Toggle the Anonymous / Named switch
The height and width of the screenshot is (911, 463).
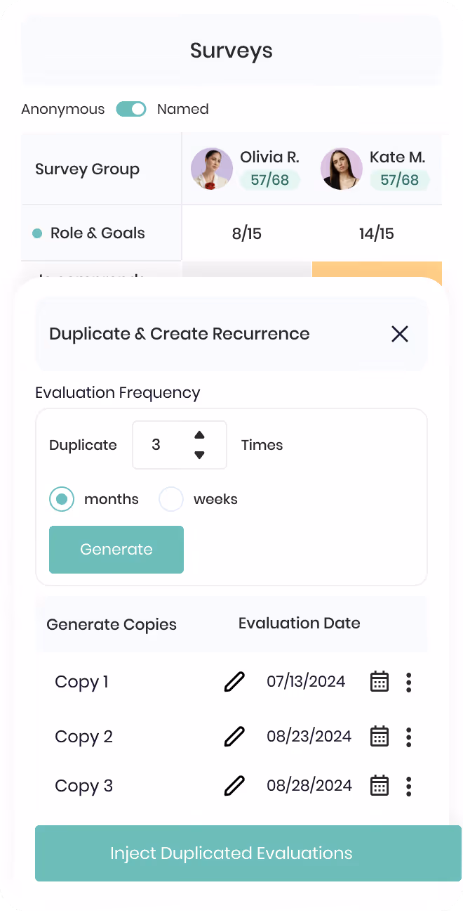pyautogui.click(x=131, y=109)
